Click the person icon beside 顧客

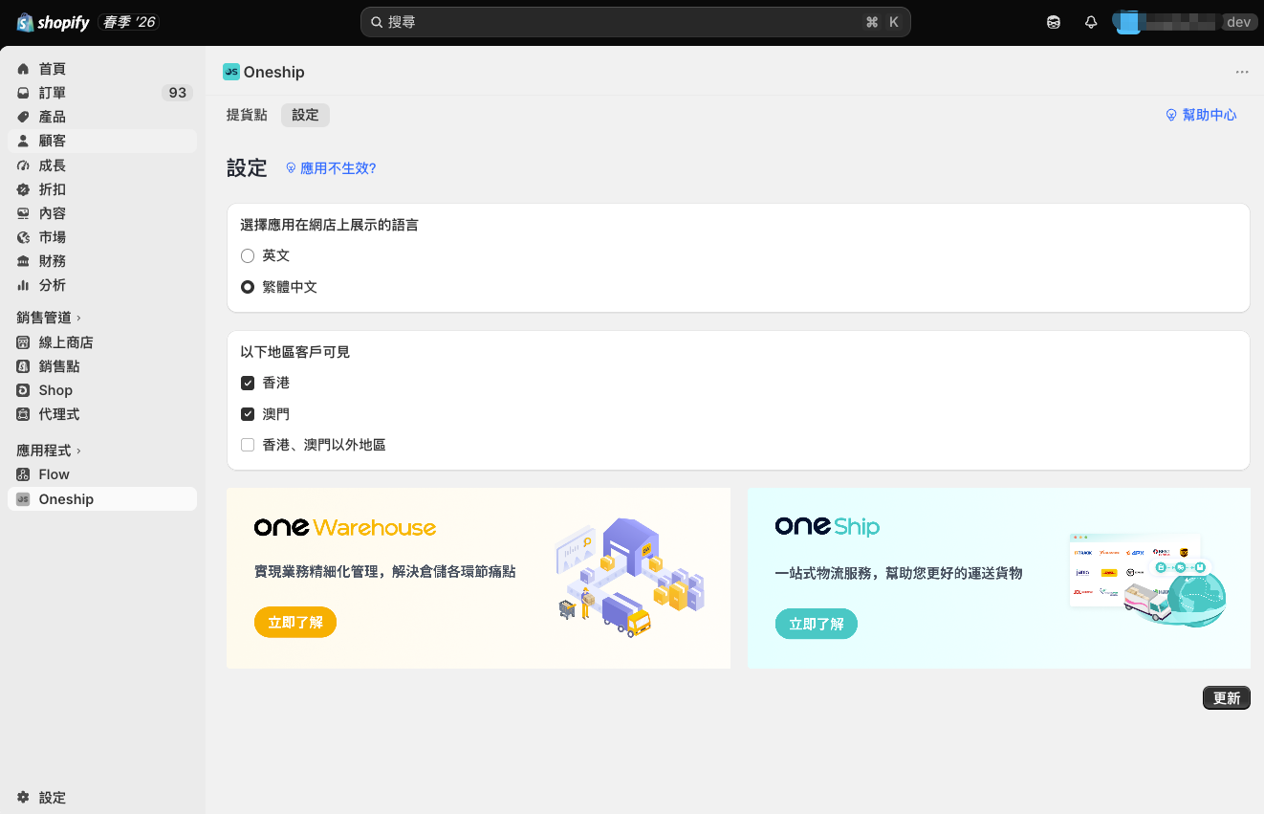coord(24,141)
